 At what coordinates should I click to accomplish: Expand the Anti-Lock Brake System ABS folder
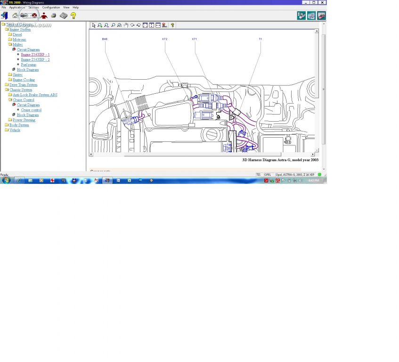10,95
